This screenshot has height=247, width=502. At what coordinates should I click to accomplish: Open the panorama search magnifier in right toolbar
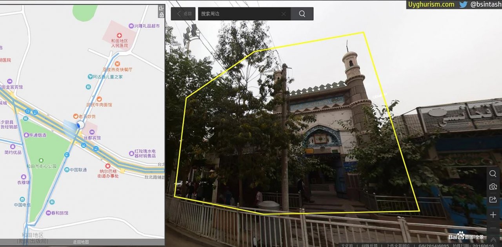[493, 173]
